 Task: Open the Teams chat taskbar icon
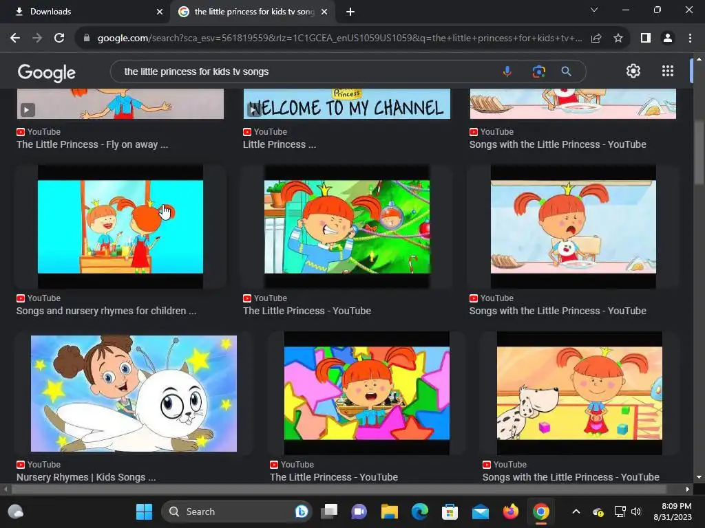359,511
